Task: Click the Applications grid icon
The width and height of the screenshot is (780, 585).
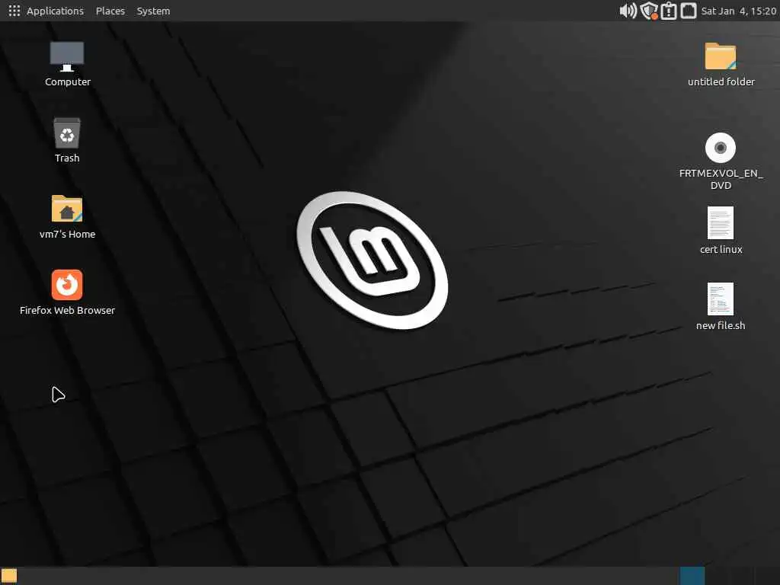Action: tap(14, 11)
